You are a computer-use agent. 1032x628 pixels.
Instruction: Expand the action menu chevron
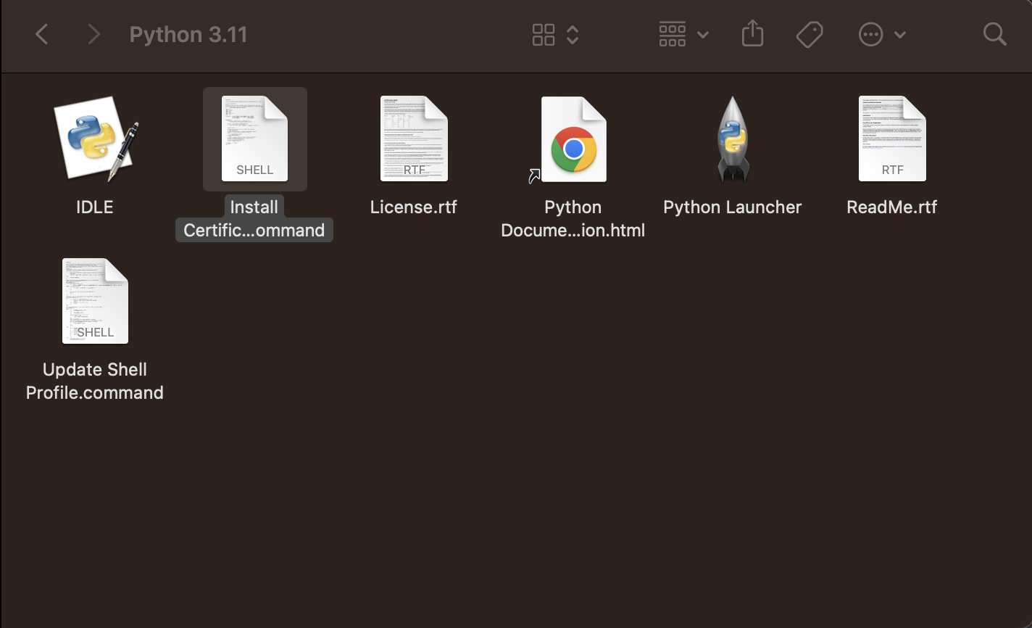coord(900,35)
